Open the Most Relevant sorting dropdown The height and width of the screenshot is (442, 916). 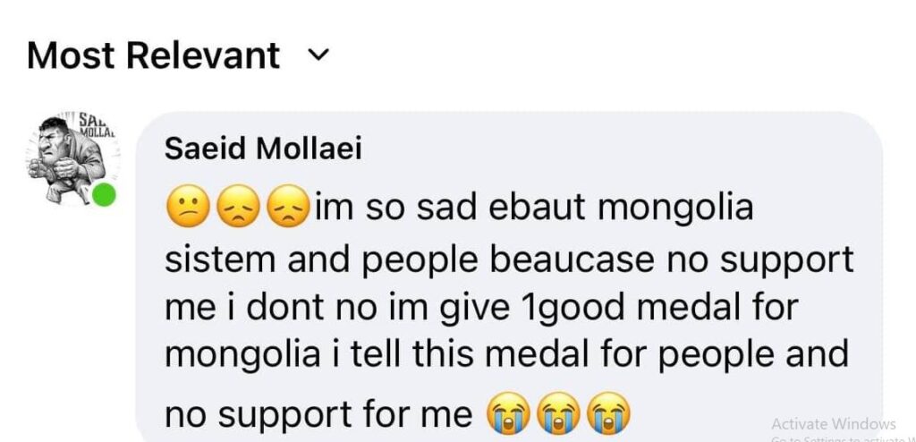click(153, 55)
